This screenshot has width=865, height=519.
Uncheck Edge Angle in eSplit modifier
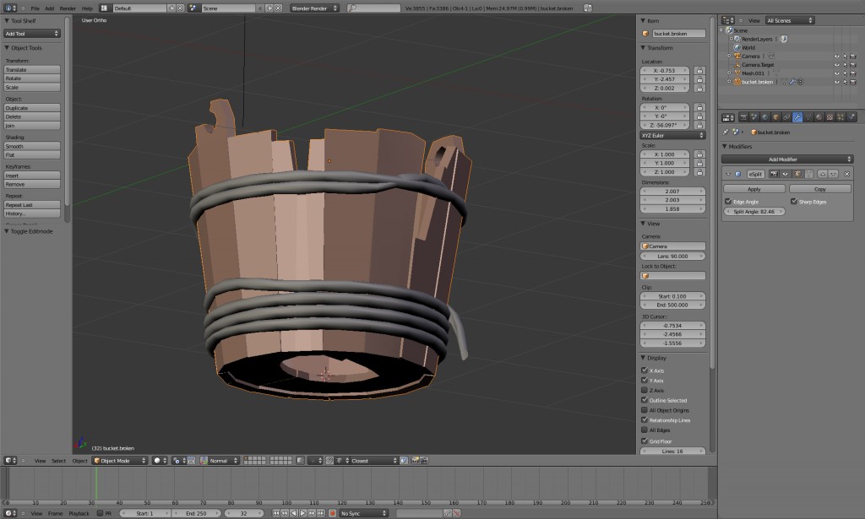click(x=728, y=202)
